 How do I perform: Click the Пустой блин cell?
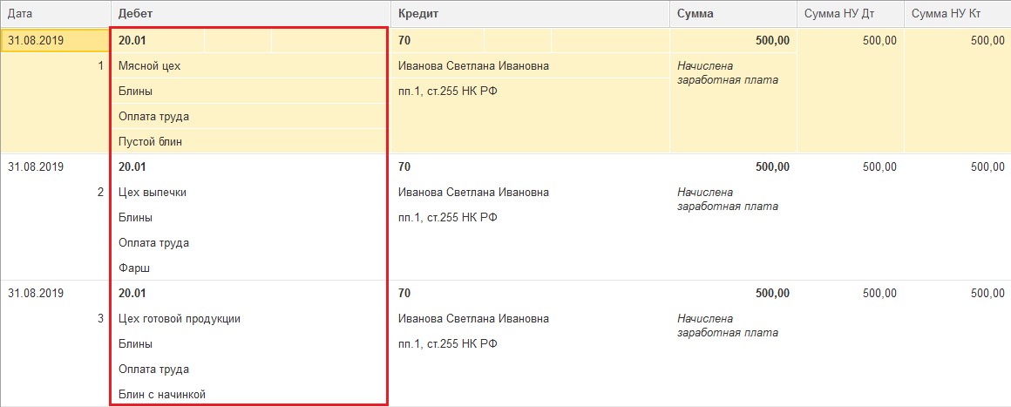150,141
